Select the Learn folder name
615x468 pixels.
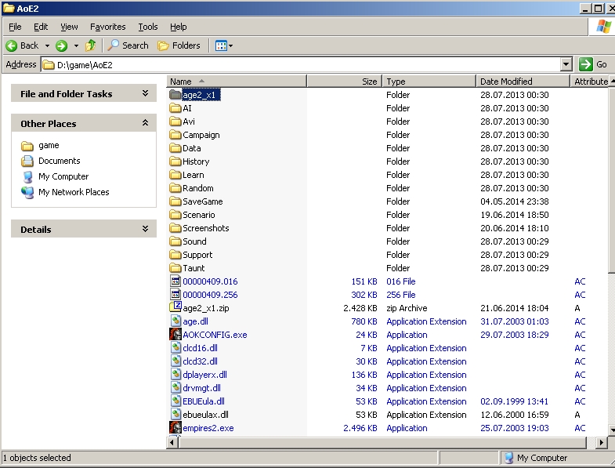point(194,175)
